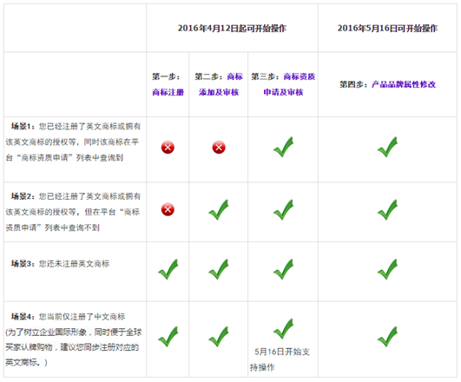Click the 第四步： label text
The height and width of the screenshot is (382, 461).
[353, 84]
